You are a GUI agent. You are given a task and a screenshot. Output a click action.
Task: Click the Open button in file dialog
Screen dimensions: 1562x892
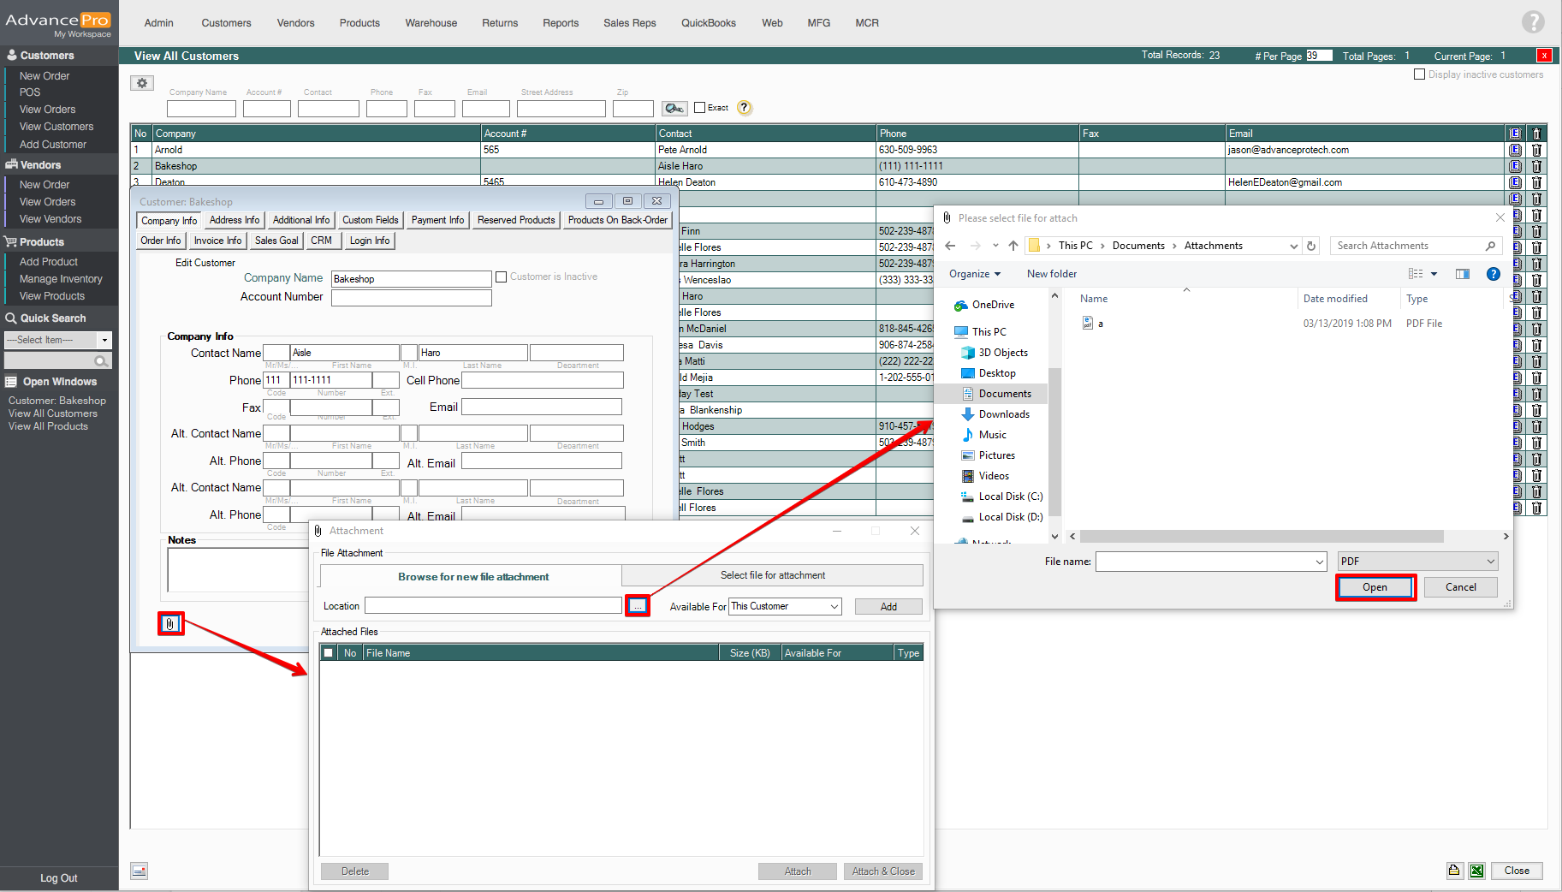(x=1375, y=587)
